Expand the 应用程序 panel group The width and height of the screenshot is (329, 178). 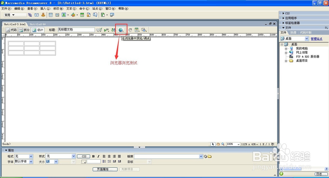coord(284,18)
